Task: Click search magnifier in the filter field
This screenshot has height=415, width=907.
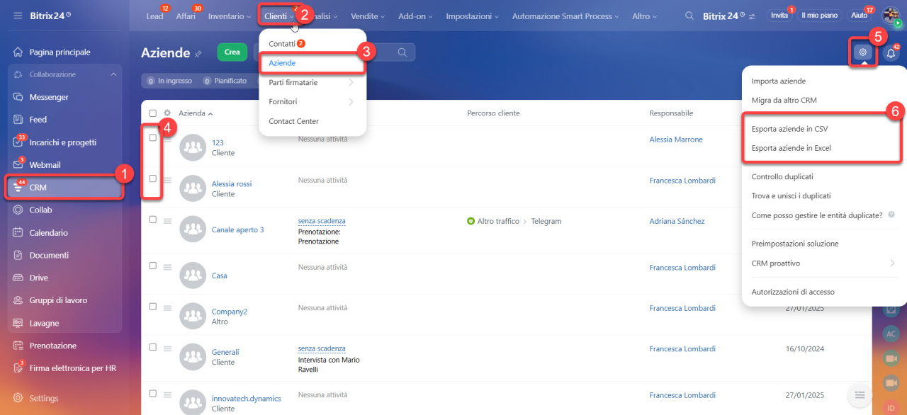Action: (402, 52)
